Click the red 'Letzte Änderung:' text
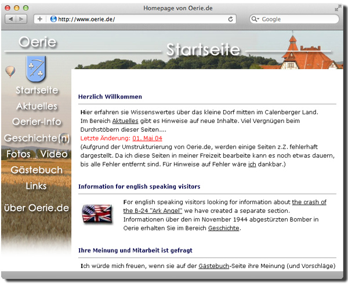348x286 pixels. 106,138
